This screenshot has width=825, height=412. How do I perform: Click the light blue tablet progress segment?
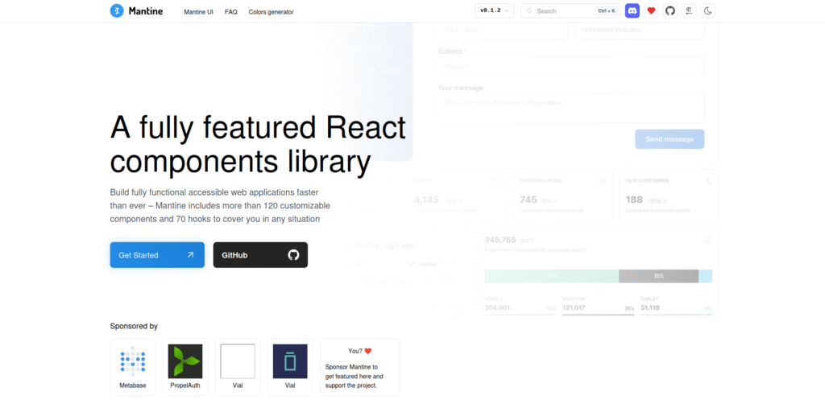705,276
